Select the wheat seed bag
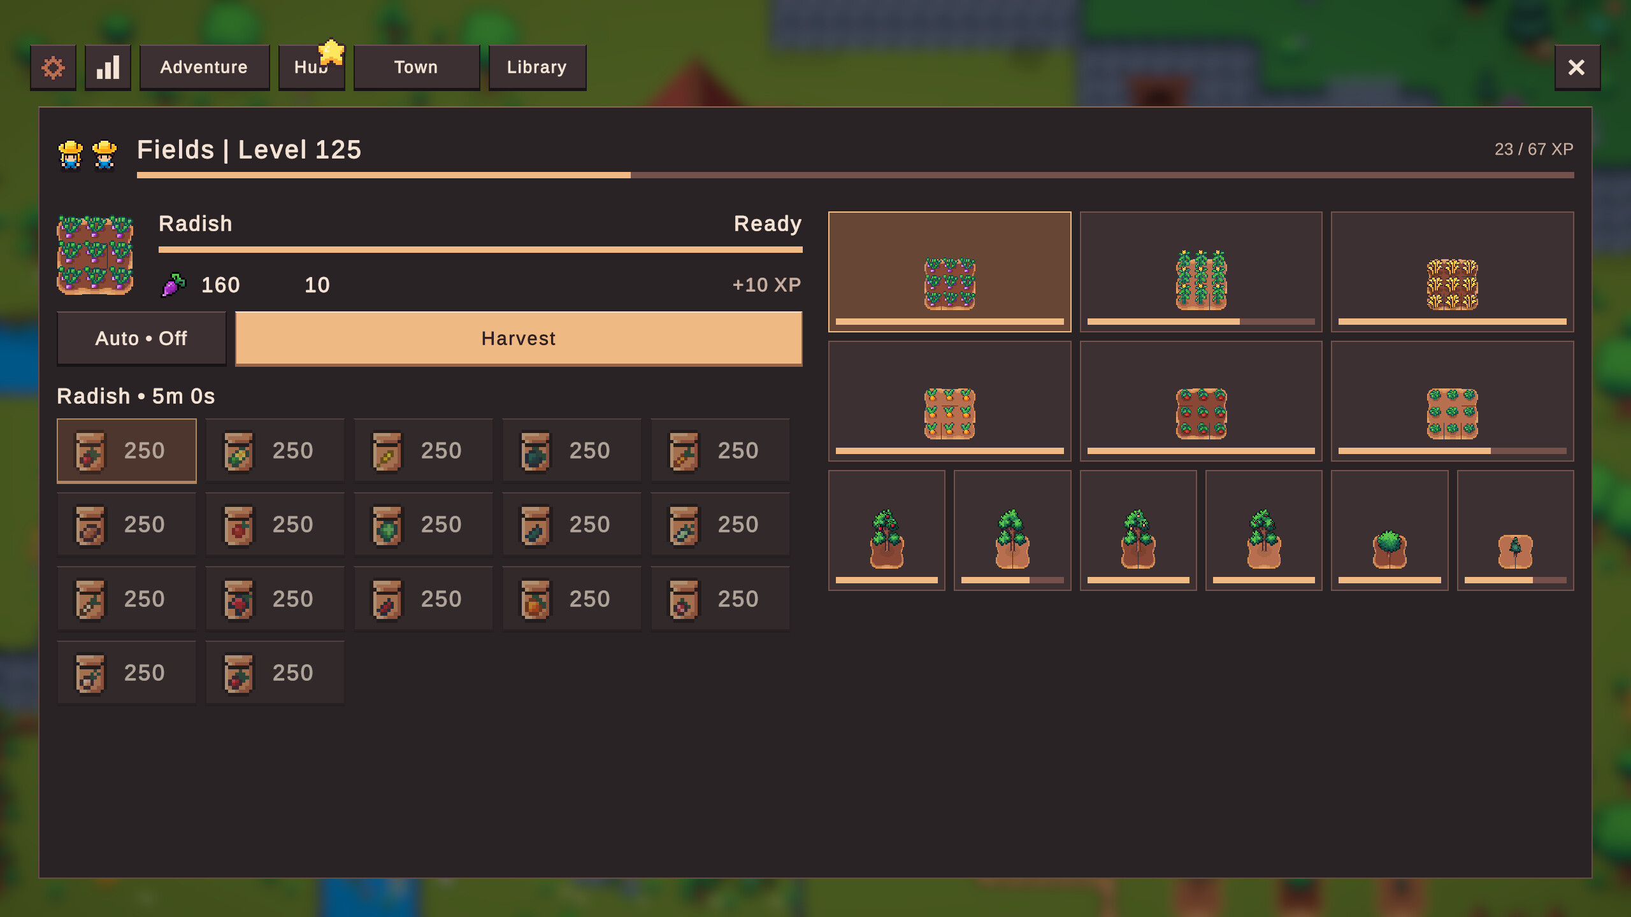This screenshot has height=917, width=1631. tap(423, 451)
